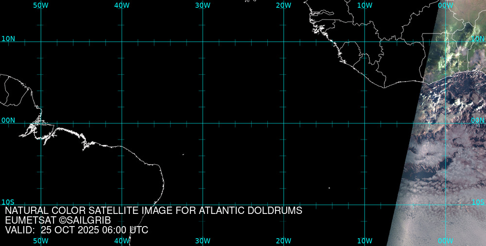Click the 20W label along bottom edge
This screenshot has width=486, height=246.
click(283, 241)
